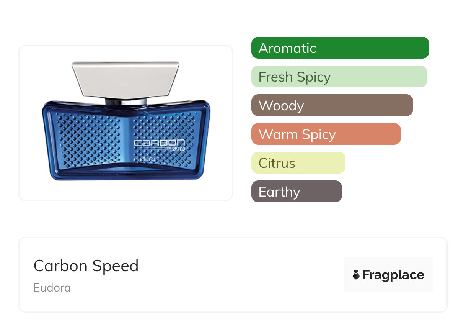Click the CARBON lettering on the bottle
This screenshot has width=466, height=331.
tap(159, 144)
